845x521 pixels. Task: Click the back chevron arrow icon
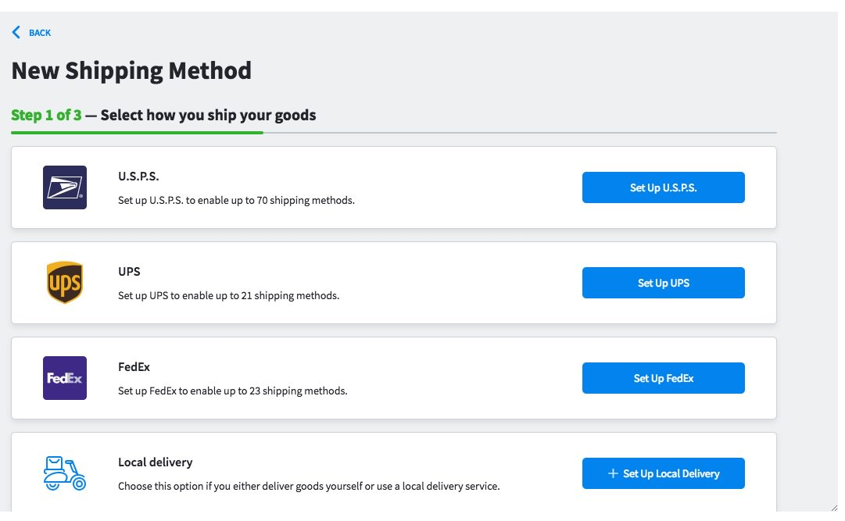click(x=16, y=32)
